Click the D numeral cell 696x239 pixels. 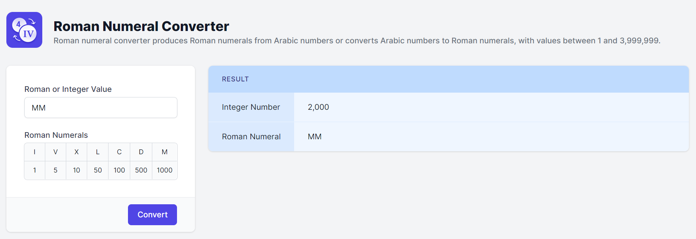(x=141, y=152)
